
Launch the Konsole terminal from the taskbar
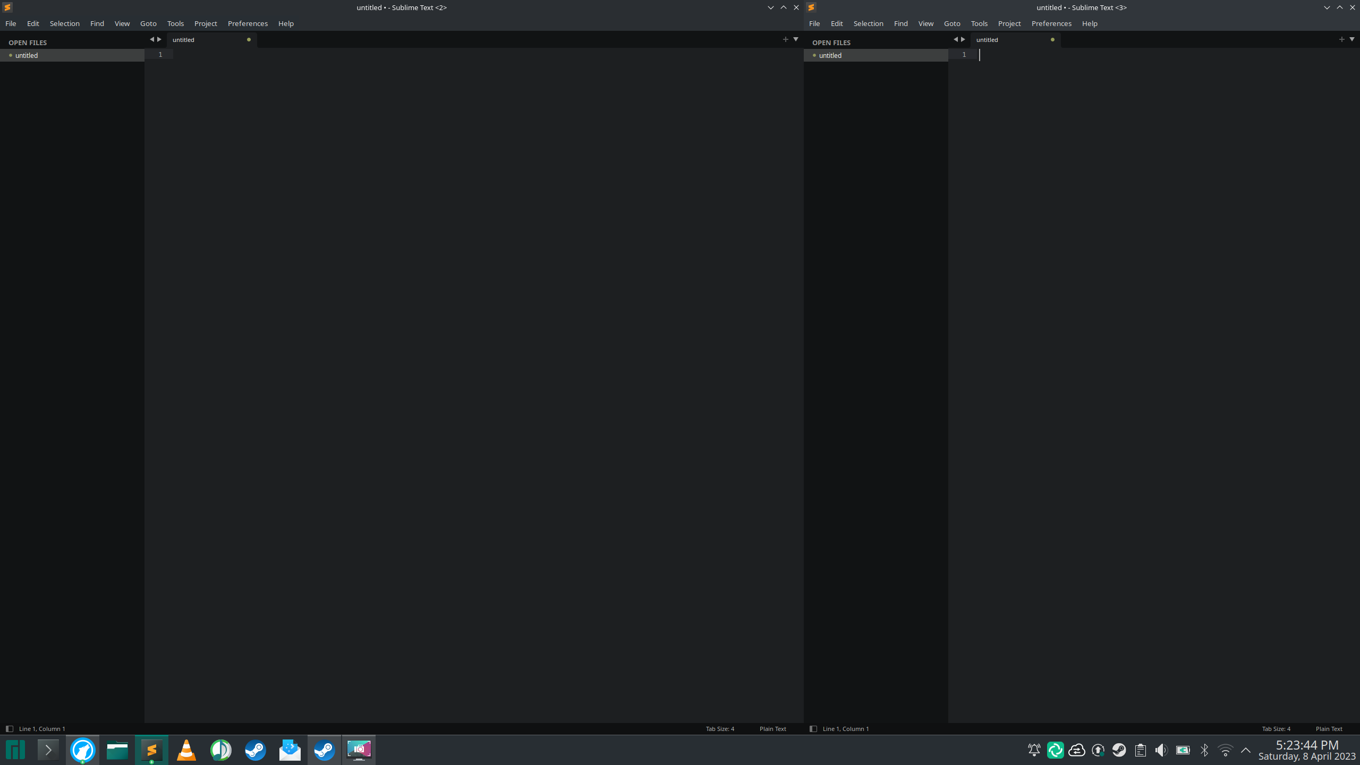pyautogui.click(x=48, y=750)
